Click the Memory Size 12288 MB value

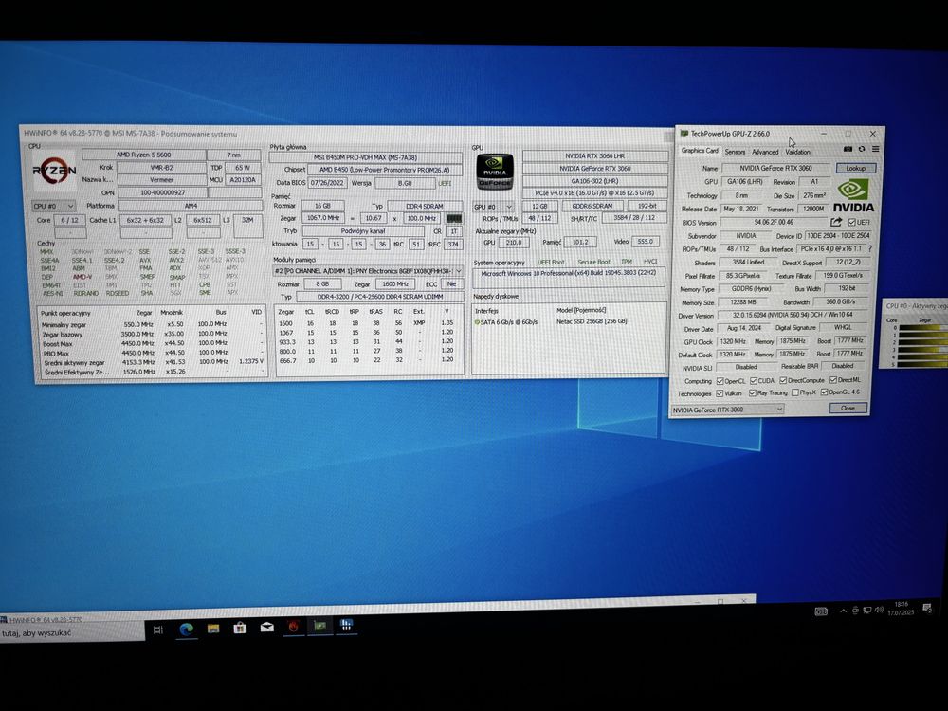(x=743, y=302)
